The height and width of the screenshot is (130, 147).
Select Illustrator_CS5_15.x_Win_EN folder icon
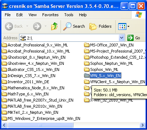pyautogui.click(x=4, y=70)
